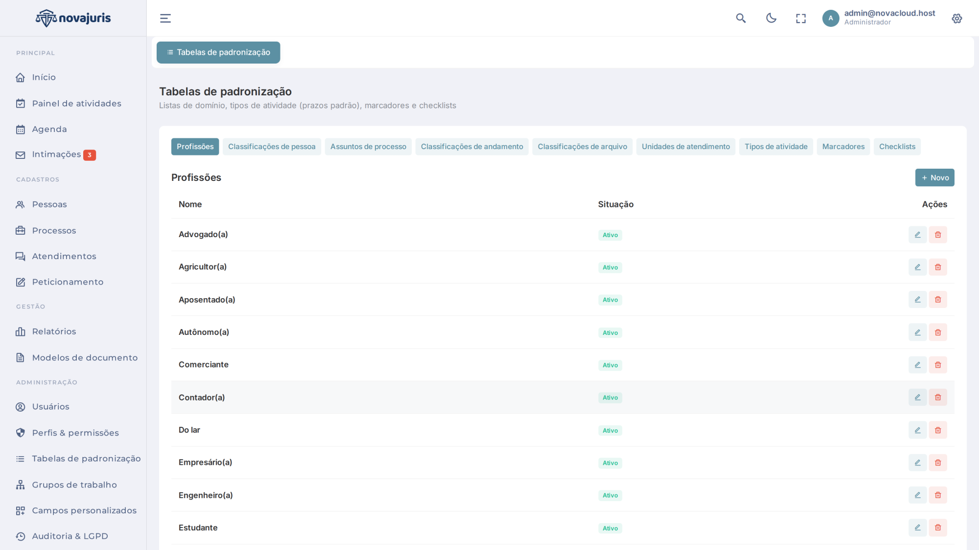
Task: Delete the Contador(a) entry
Action: 938,397
